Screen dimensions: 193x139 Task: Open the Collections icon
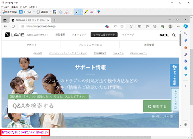click(x=155, y=26)
